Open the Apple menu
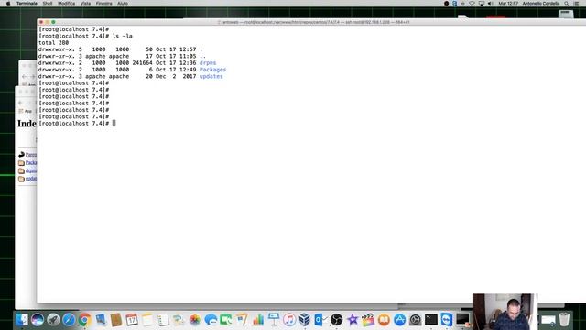This screenshot has width=586, height=330. [x=8, y=4]
